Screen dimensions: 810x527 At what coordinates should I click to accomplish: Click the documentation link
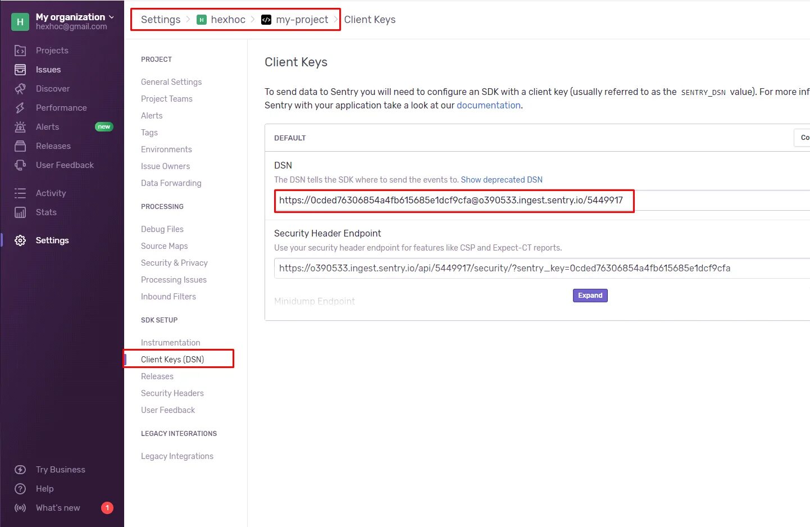pyautogui.click(x=489, y=105)
